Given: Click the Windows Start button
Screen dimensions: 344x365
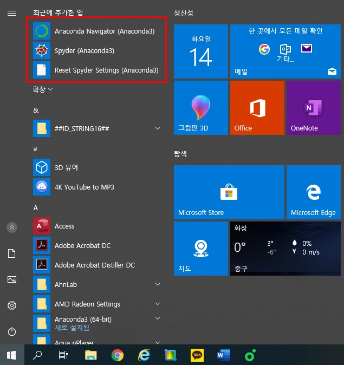Looking at the screenshot, I should tap(11, 355).
